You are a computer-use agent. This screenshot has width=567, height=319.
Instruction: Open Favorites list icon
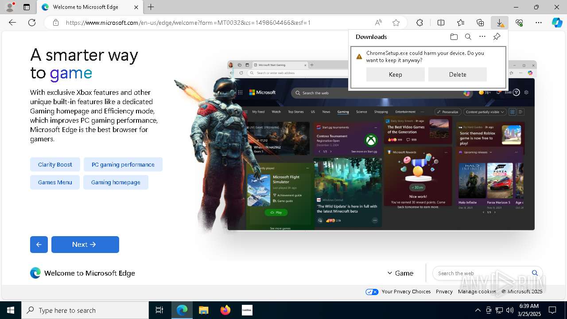click(x=461, y=23)
